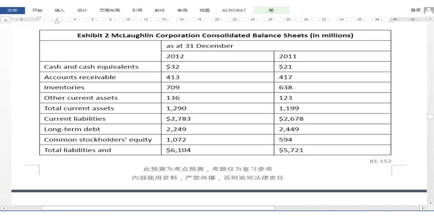Switch to the ACROBAT tab

click(234, 10)
